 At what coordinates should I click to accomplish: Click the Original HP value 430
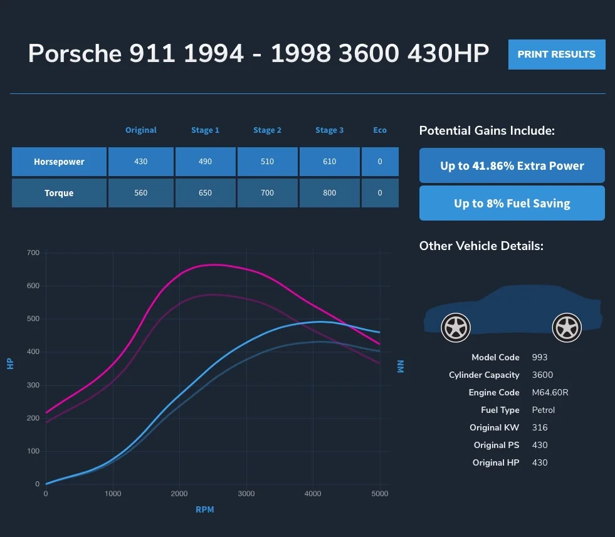point(540,462)
